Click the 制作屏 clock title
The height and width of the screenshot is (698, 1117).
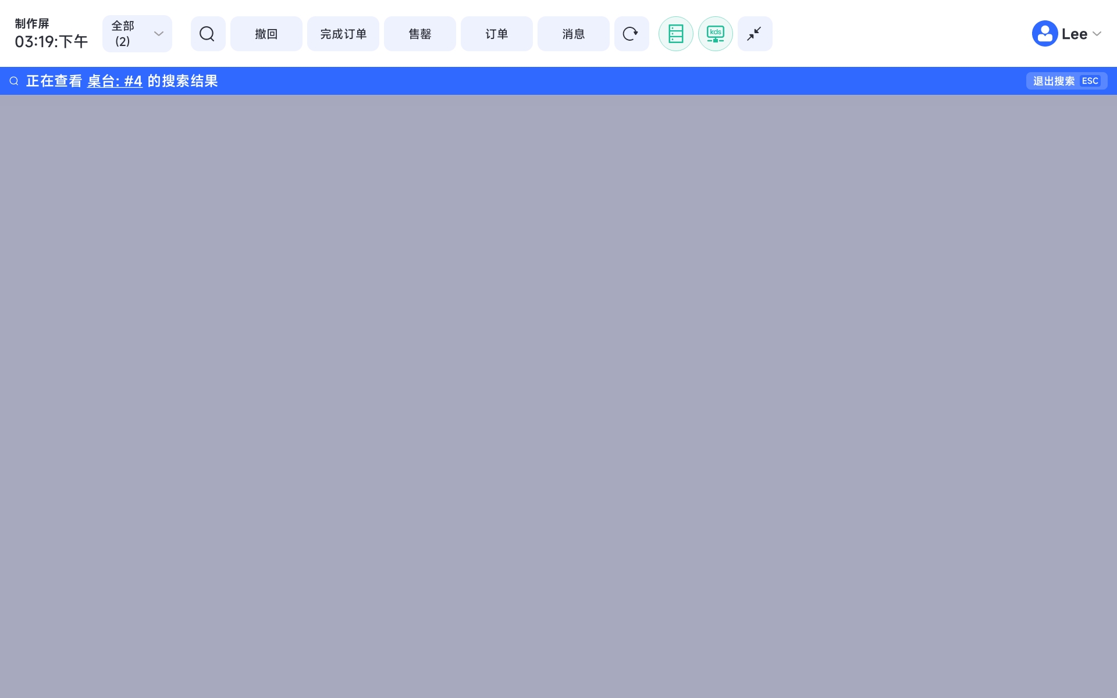pyautogui.click(x=32, y=23)
